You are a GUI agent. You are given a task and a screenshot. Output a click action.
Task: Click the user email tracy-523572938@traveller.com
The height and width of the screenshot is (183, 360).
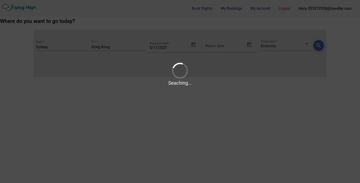click(x=325, y=8)
